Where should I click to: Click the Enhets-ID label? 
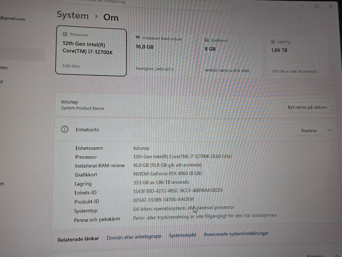coord(85,192)
